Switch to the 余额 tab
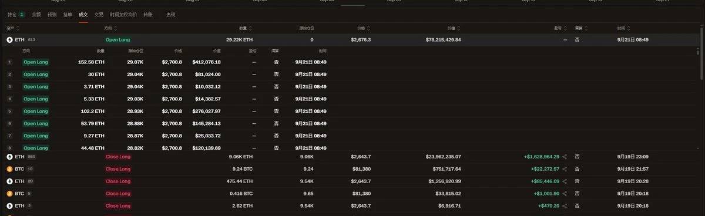 pyautogui.click(x=36, y=14)
